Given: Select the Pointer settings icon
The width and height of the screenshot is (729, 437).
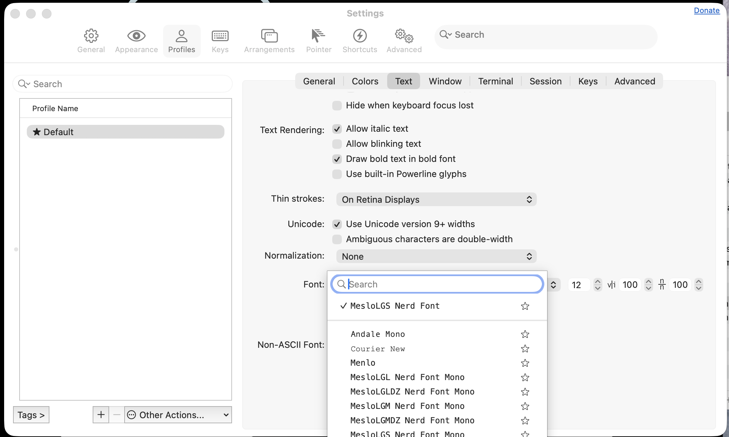Looking at the screenshot, I should pyautogui.click(x=319, y=40).
